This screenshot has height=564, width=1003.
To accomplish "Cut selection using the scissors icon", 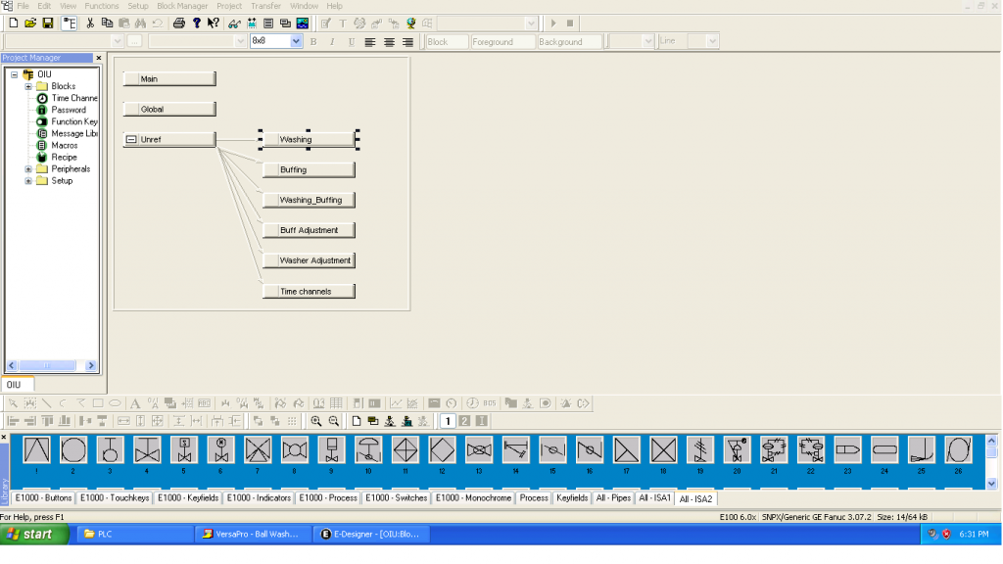I will (90, 23).
